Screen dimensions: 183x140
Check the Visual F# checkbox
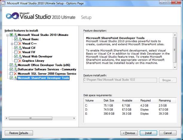[x=16, y=52]
